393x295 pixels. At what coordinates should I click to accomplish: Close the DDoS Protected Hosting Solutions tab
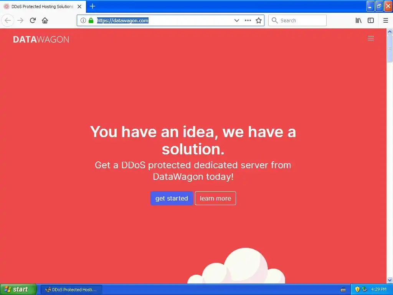[x=79, y=7]
